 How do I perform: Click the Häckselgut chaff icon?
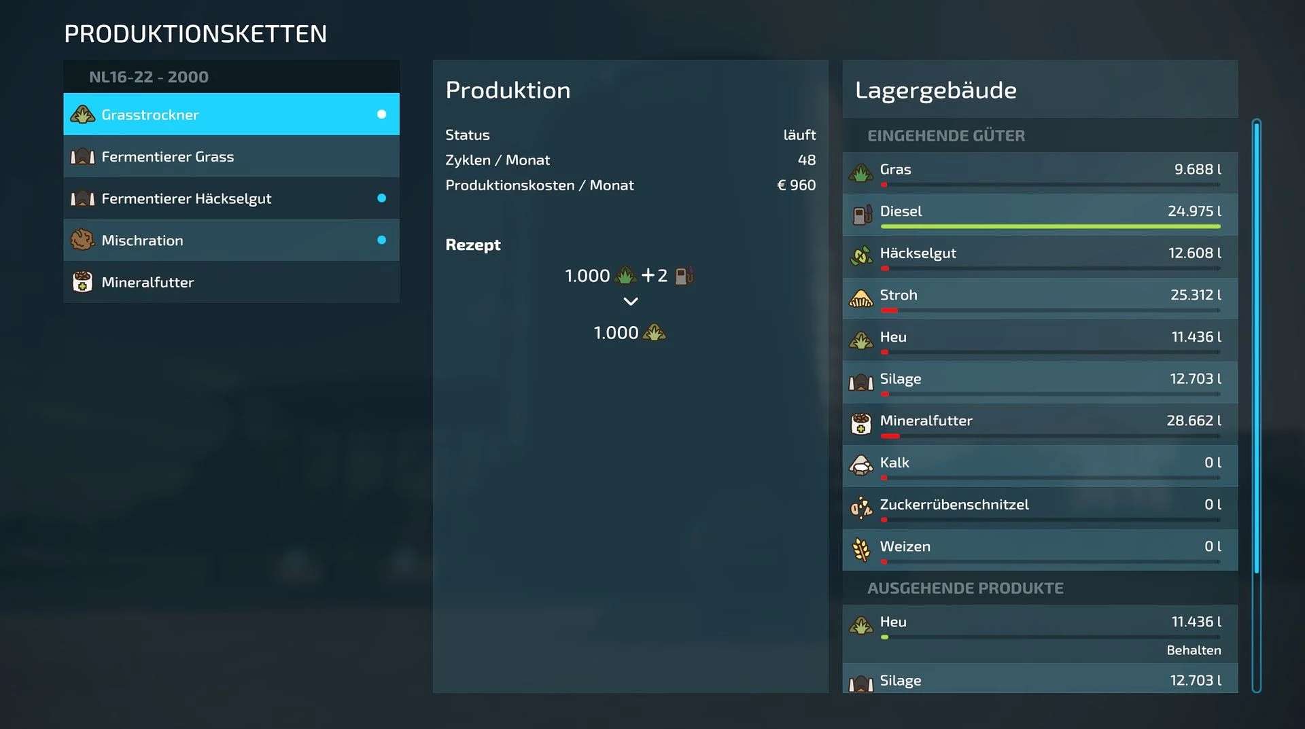[861, 256]
